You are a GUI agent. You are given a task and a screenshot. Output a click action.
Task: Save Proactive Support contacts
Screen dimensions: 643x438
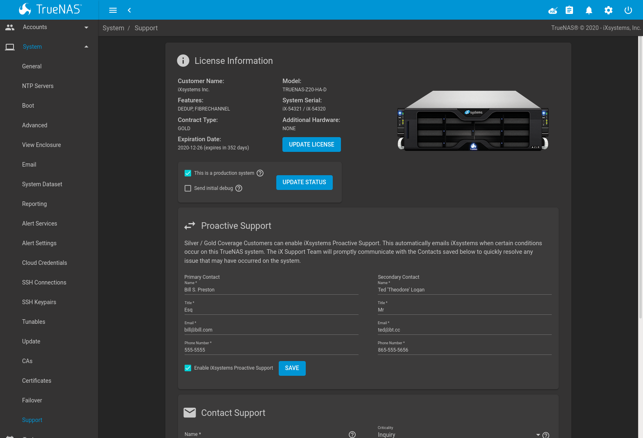[292, 368]
